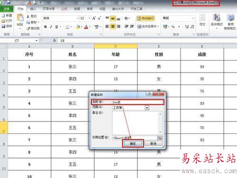Viewport: 237px width, 178px height.
Task: Click the borders icon in font group
Action: click(x=67, y=27)
